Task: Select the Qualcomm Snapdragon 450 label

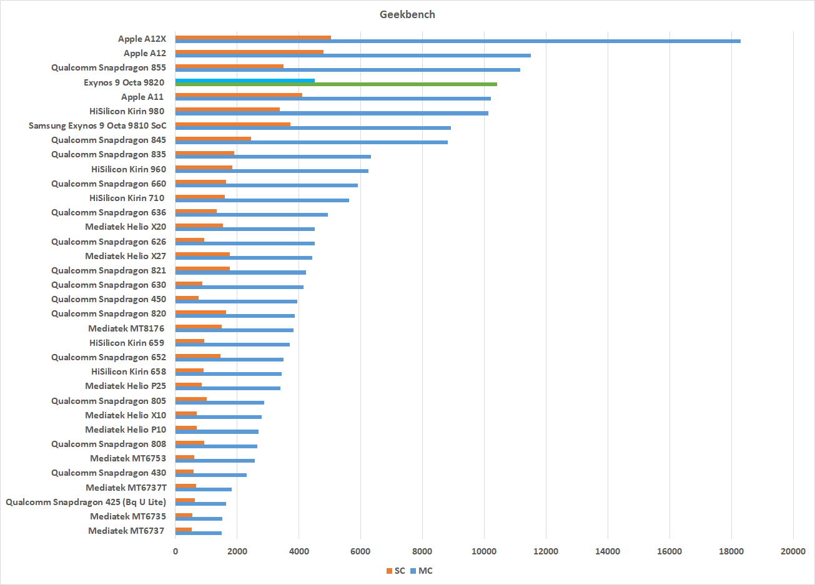Action: 109,299
